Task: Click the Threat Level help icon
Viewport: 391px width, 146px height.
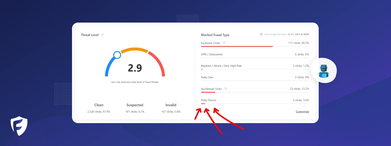Action: (102, 35)
